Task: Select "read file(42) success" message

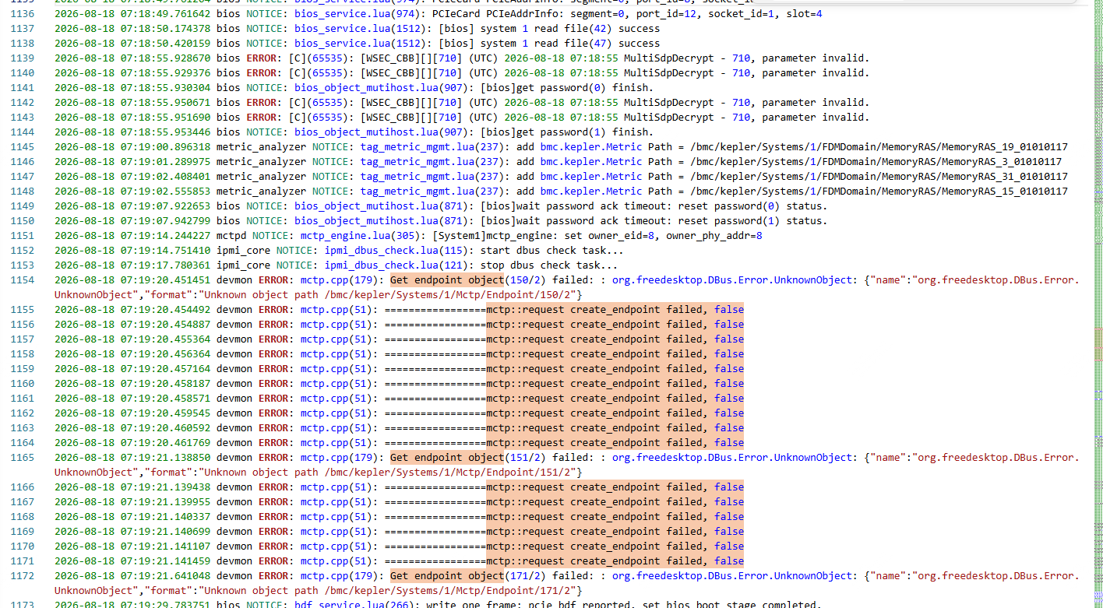Action: click(597, 29)
